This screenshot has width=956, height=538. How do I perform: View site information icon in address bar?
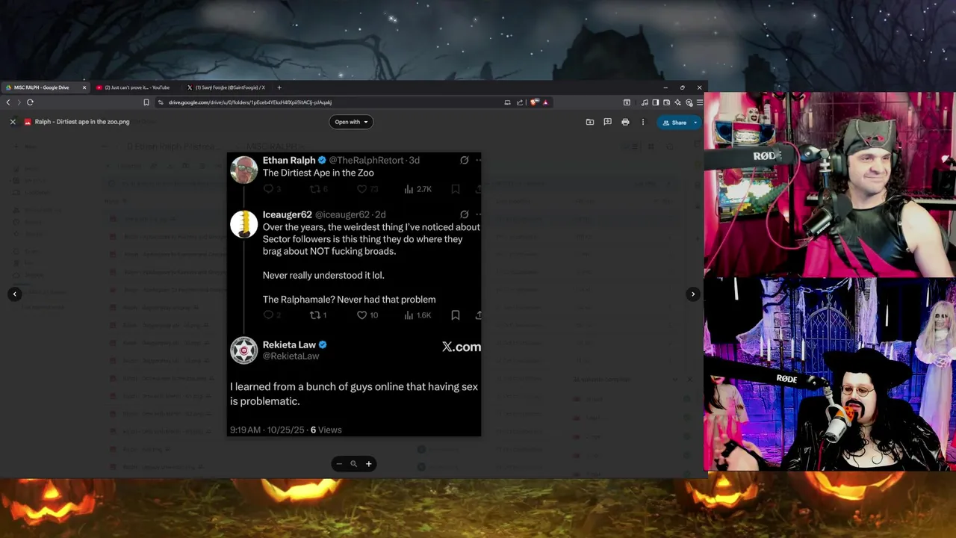tap(161, 102)
